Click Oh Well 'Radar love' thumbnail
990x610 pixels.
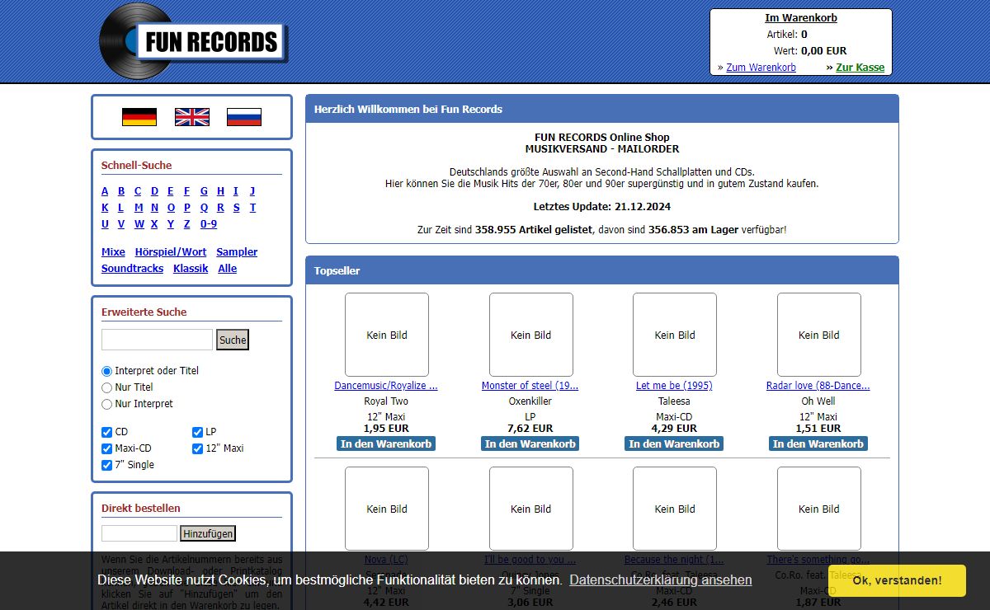tap(819, 335)
